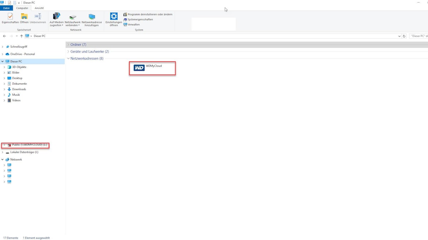The image size is (428, 240).
Task: Collapse the Netzwerkadressen (8) group
Action: coord(68,58)
